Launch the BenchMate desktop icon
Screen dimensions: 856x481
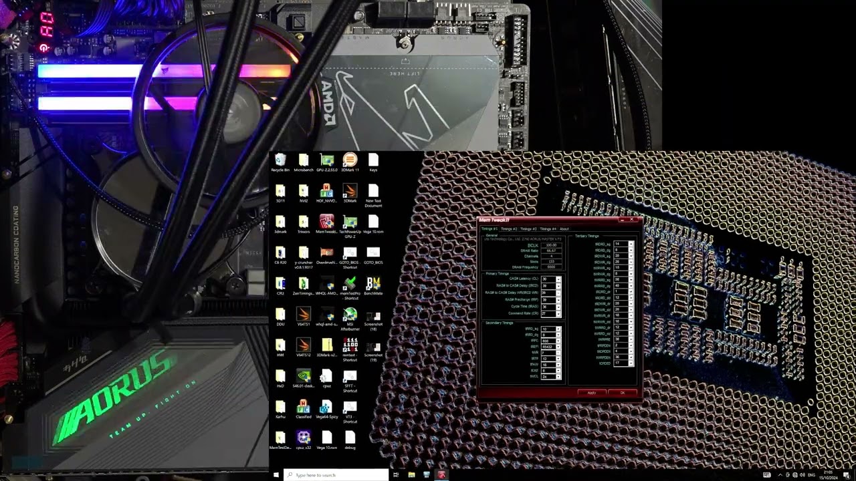tap(373, 286)
